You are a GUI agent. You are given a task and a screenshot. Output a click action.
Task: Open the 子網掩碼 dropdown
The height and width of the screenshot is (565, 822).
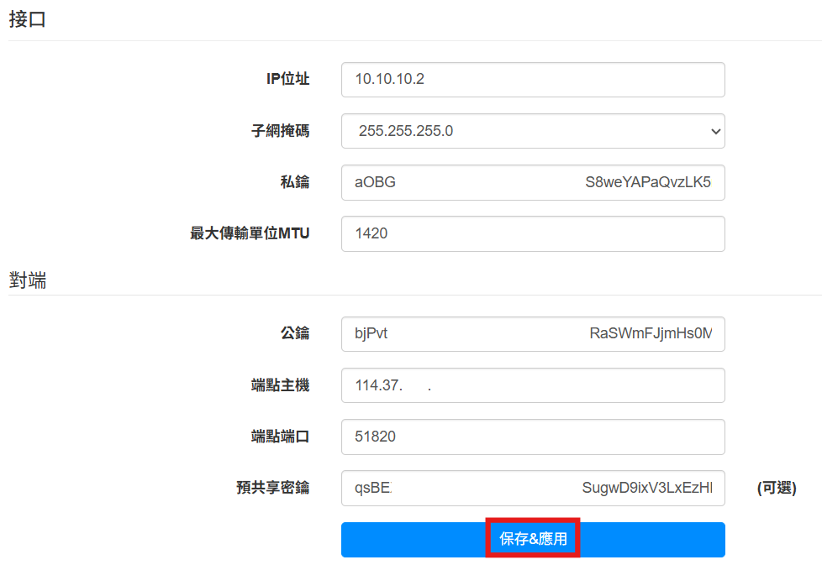point(532,131)
